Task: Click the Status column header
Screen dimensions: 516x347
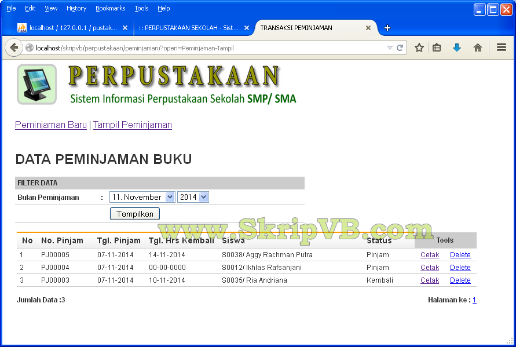Action: (x=379, y=240)
